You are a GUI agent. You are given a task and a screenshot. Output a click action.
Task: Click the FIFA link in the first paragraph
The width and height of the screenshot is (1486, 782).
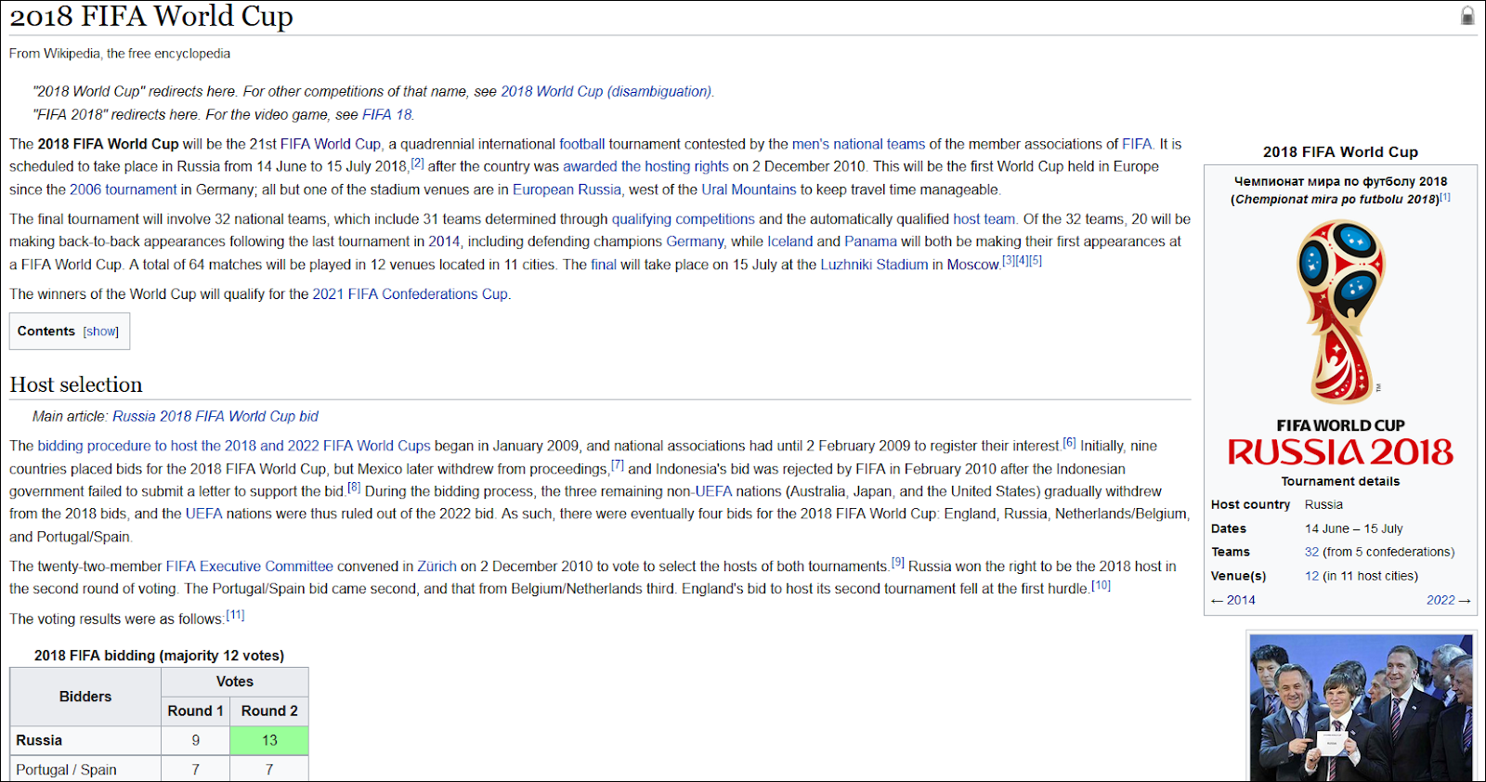[x=1137, y=144]
